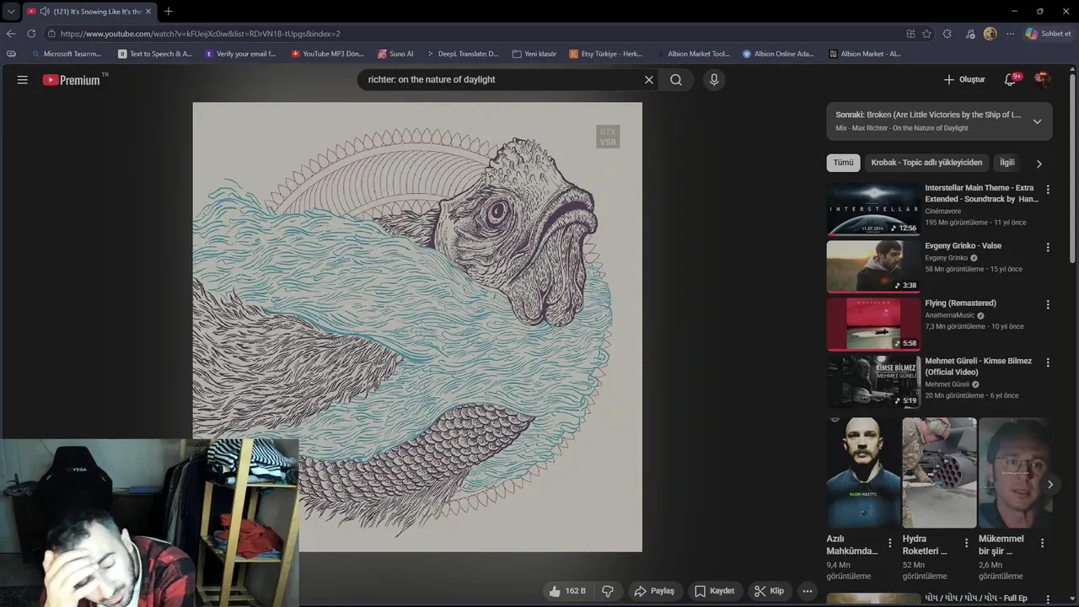Open Flying (Remastered) video thumbnail
Image resolution: width=1079 pixels, height=607 pixels.
coord(873,324)
